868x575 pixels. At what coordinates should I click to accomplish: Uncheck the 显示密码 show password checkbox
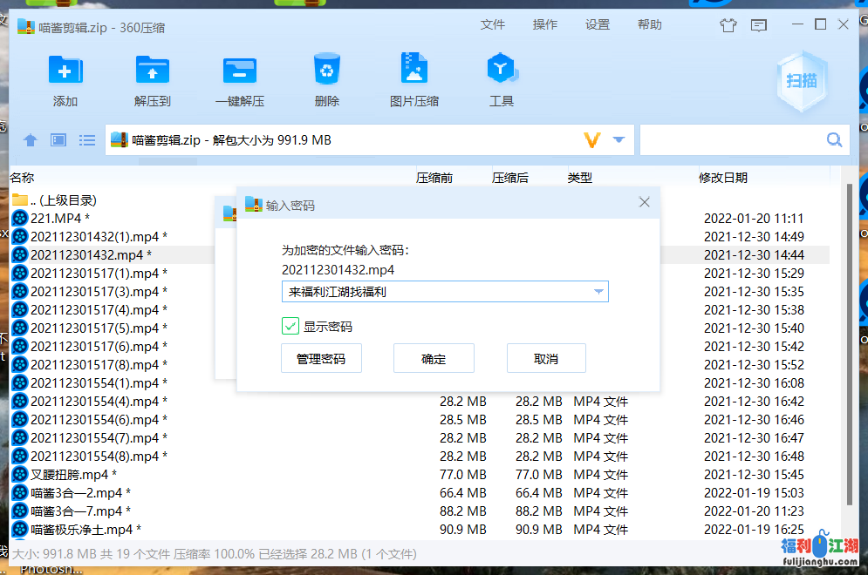tap(290, 327)
